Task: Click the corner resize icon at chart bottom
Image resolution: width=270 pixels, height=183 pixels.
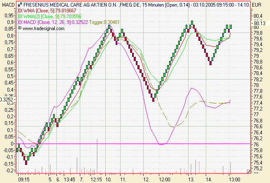Action: (249, 171)
